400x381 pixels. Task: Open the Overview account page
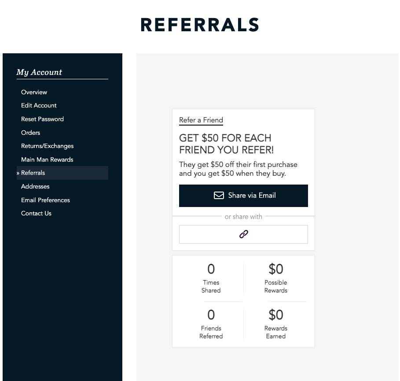[34, 92]
